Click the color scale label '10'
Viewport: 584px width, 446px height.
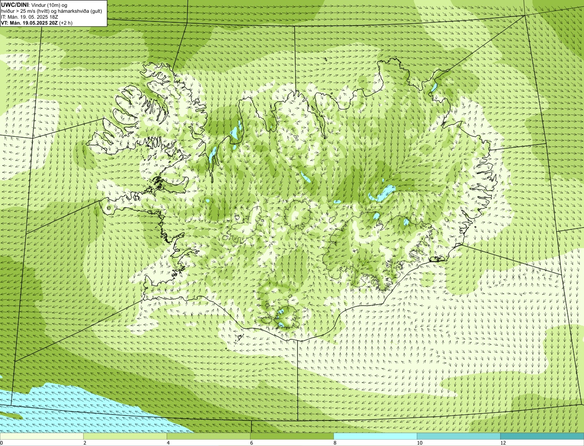coord(419,443)
